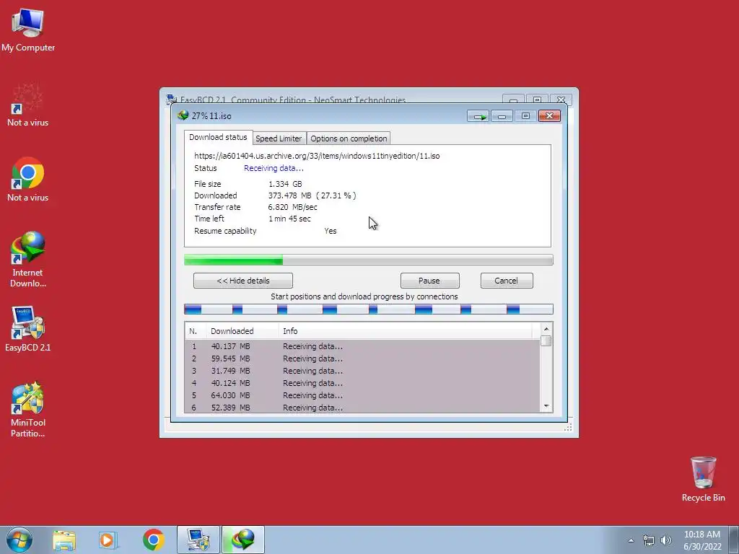The width and height of the screenshot is (739, 554).
Task: Launch Windows Media Player from the taskbar
Action: coord(108,540)
